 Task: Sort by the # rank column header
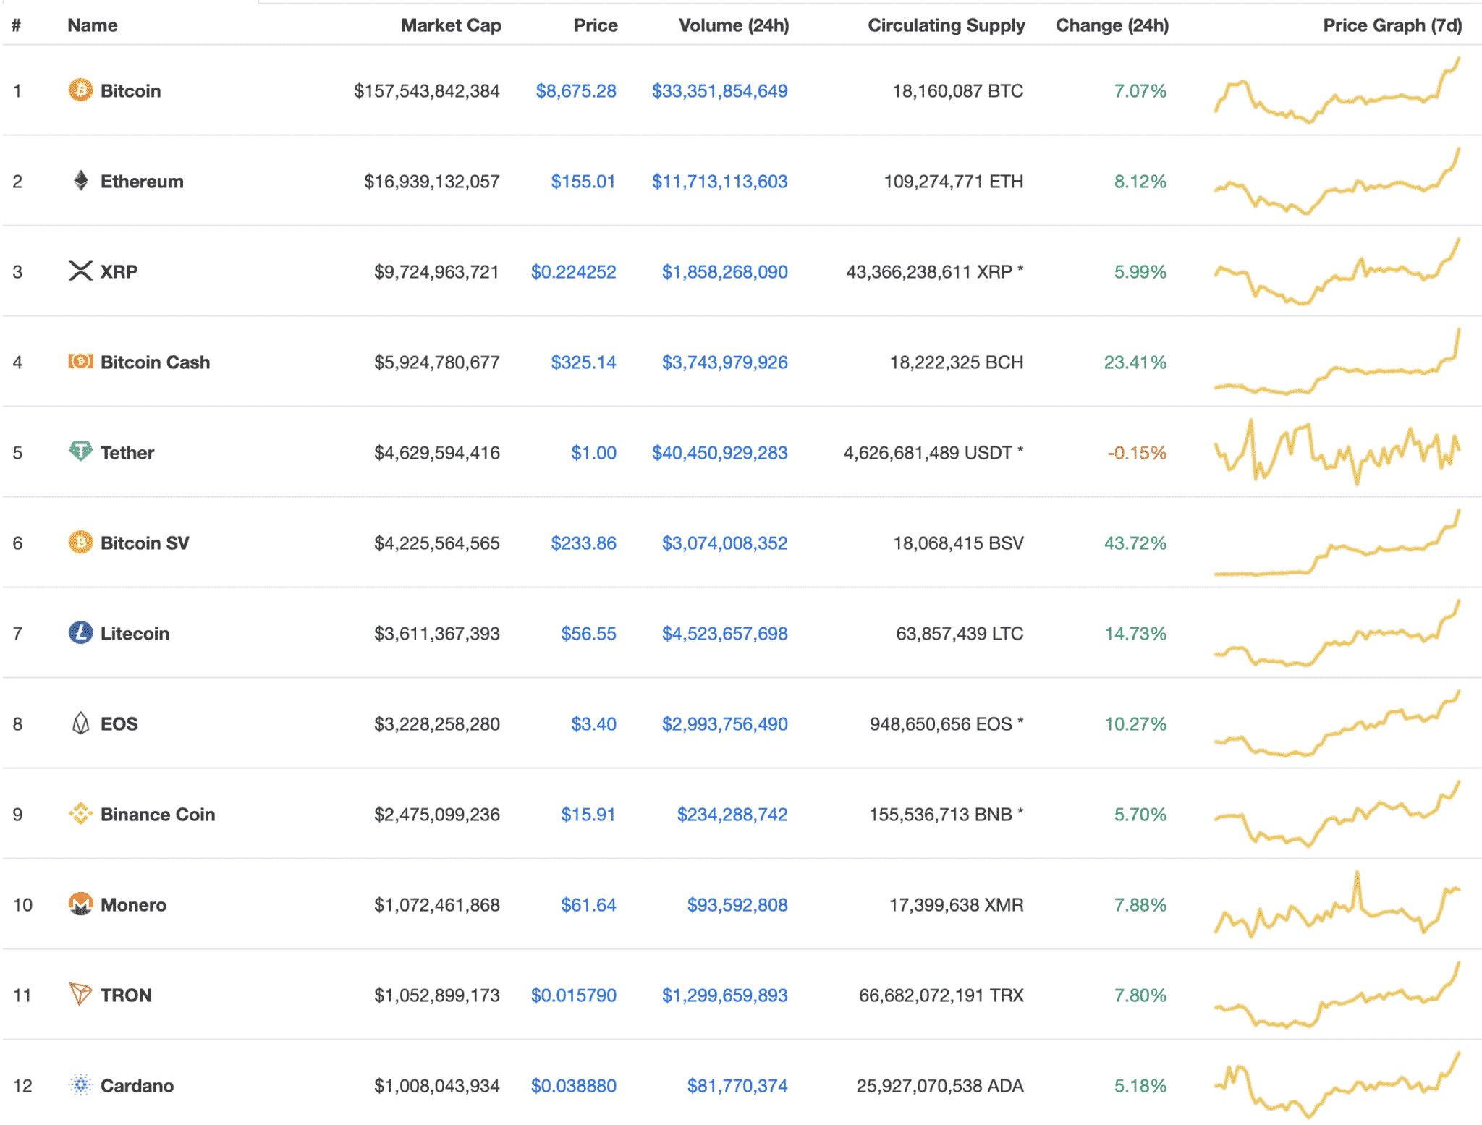click(16, 25)
